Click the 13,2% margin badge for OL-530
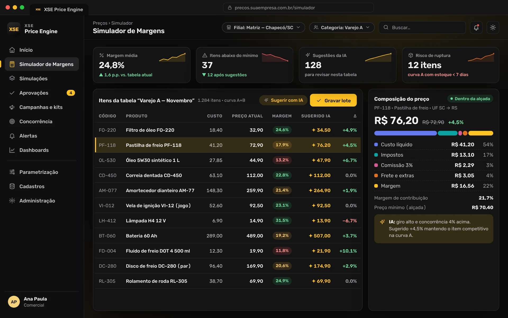 282,160
